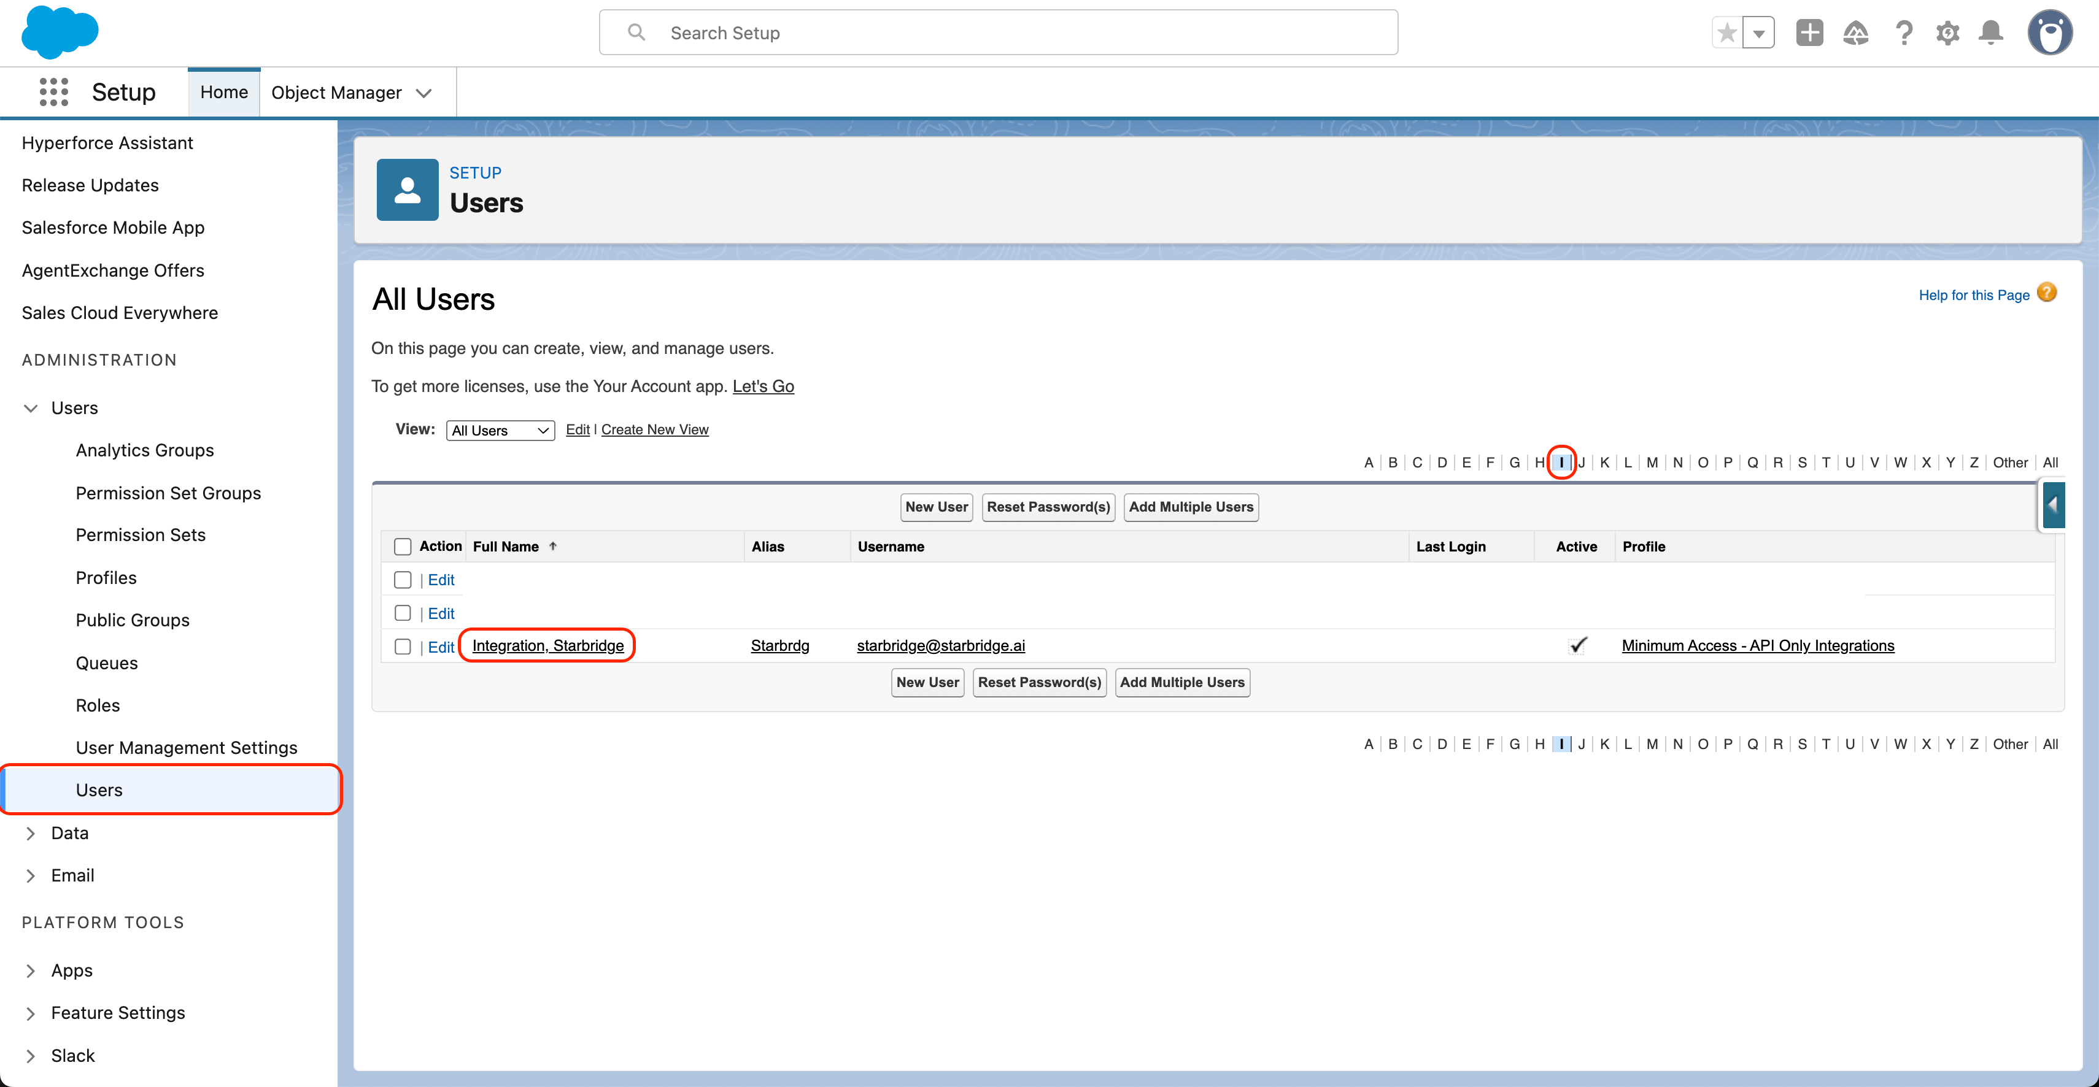Click the top Reset Password(s) button

point(1048,507)
